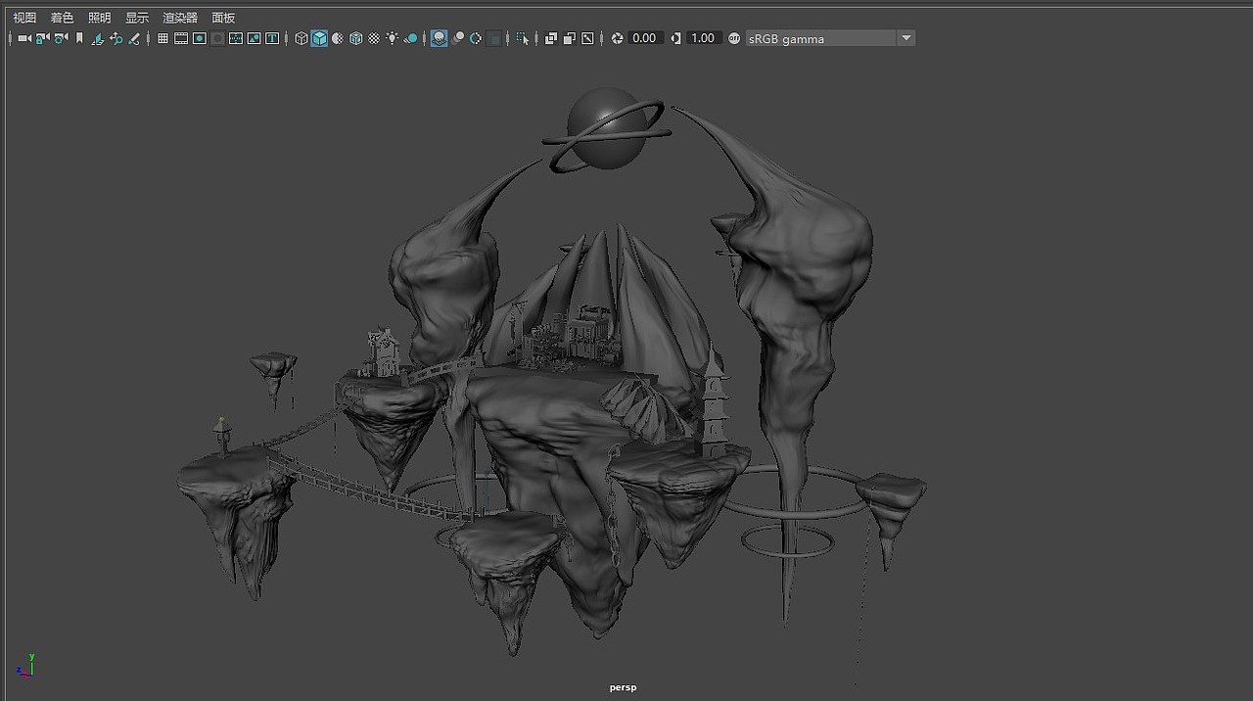1253x701 pixels.
Task: Expand the sRGB gamma dropdown arrow
Action: [x=906, y=38]
